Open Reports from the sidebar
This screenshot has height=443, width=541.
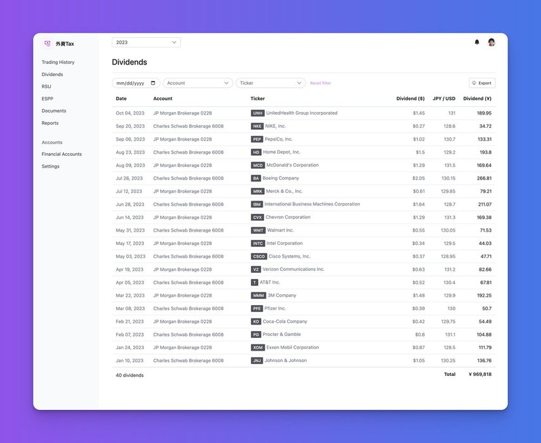[x=50, y=123]
